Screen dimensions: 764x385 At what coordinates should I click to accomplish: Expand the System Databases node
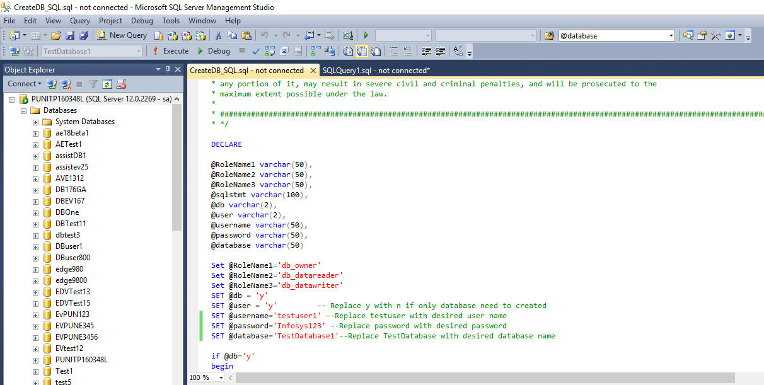(x=35, y=122)
